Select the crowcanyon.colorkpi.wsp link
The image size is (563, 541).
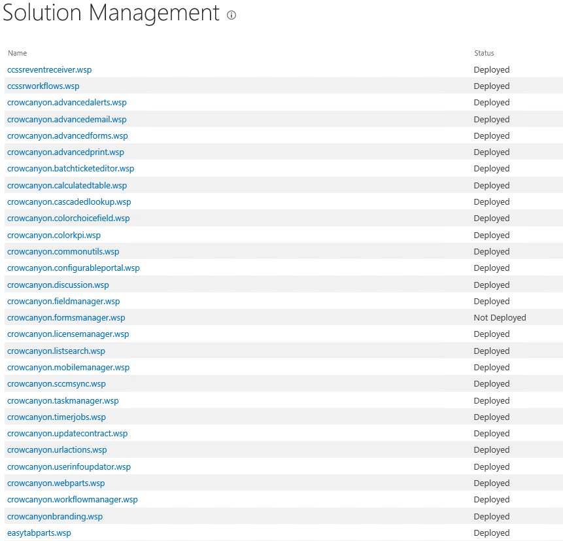click(x=54, y=236)
